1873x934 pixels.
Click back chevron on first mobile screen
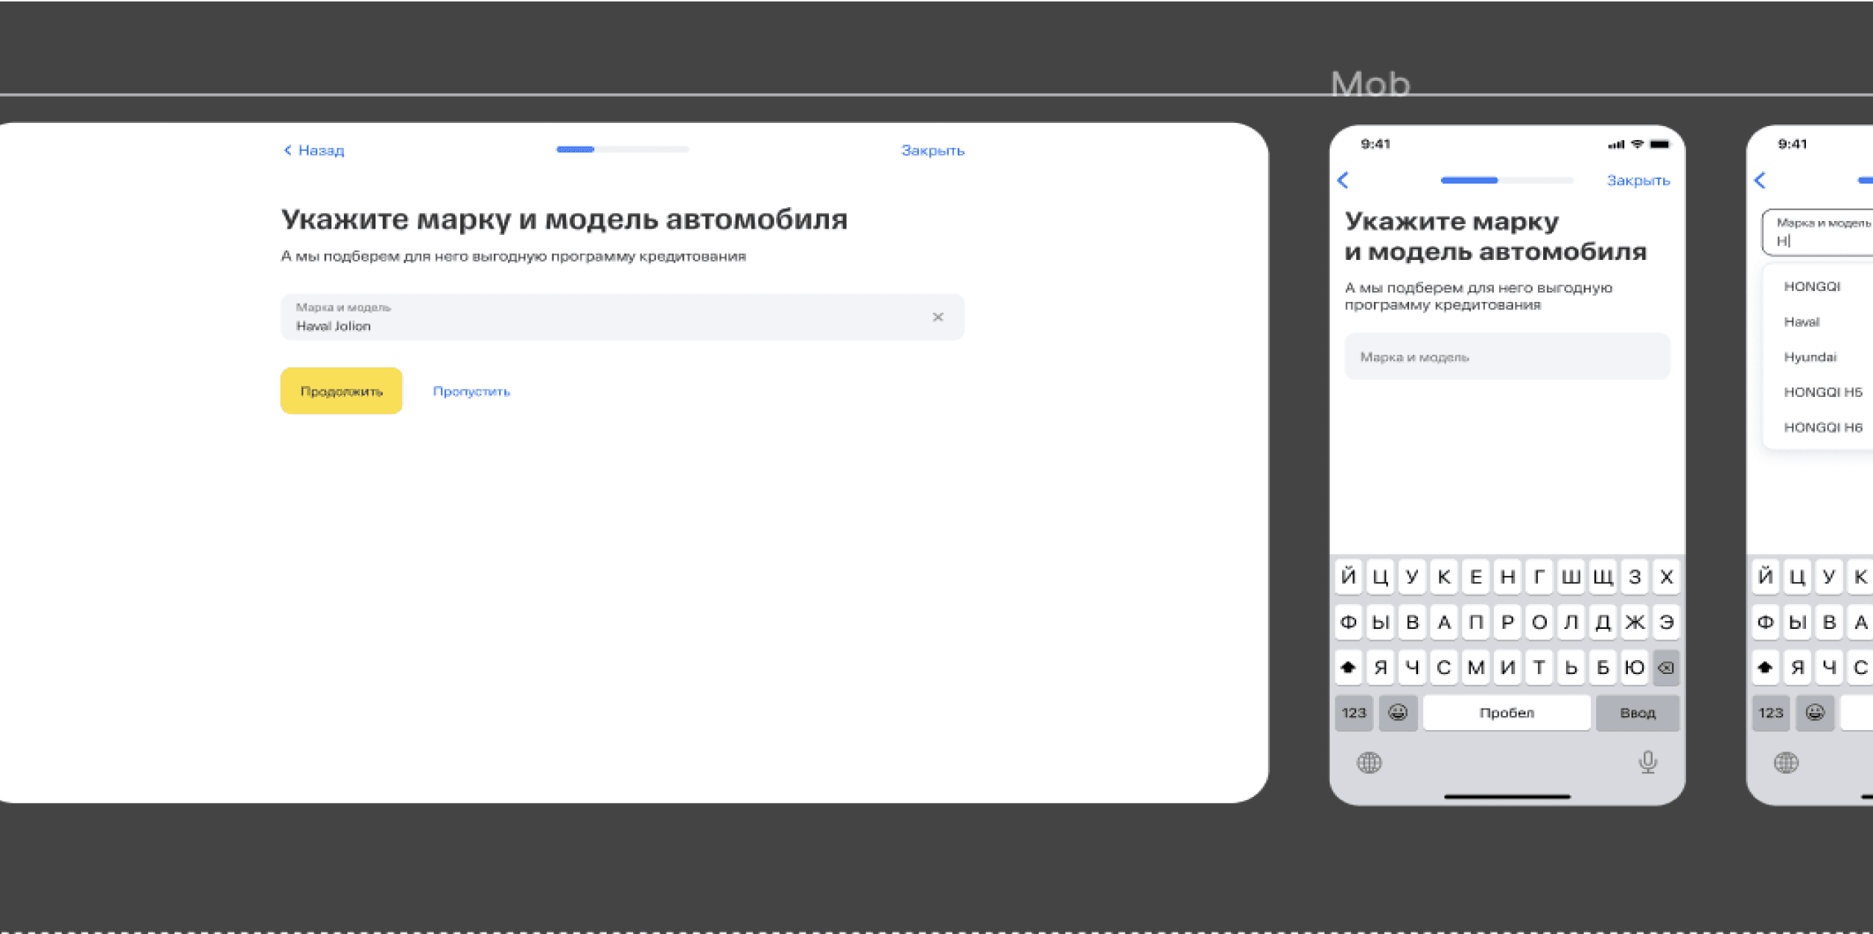(1344, 180)
